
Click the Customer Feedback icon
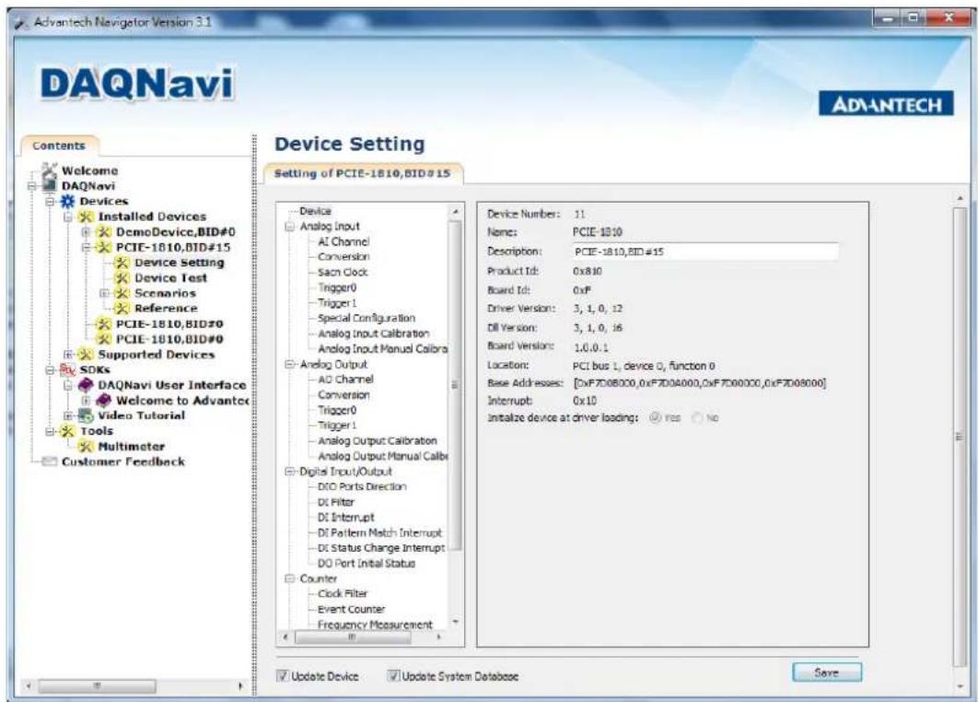[x=50, y=462]
